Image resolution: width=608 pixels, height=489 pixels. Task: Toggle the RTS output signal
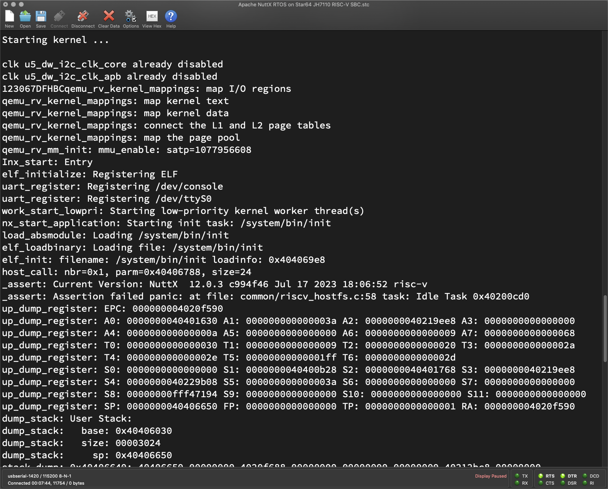pos(541,476)
